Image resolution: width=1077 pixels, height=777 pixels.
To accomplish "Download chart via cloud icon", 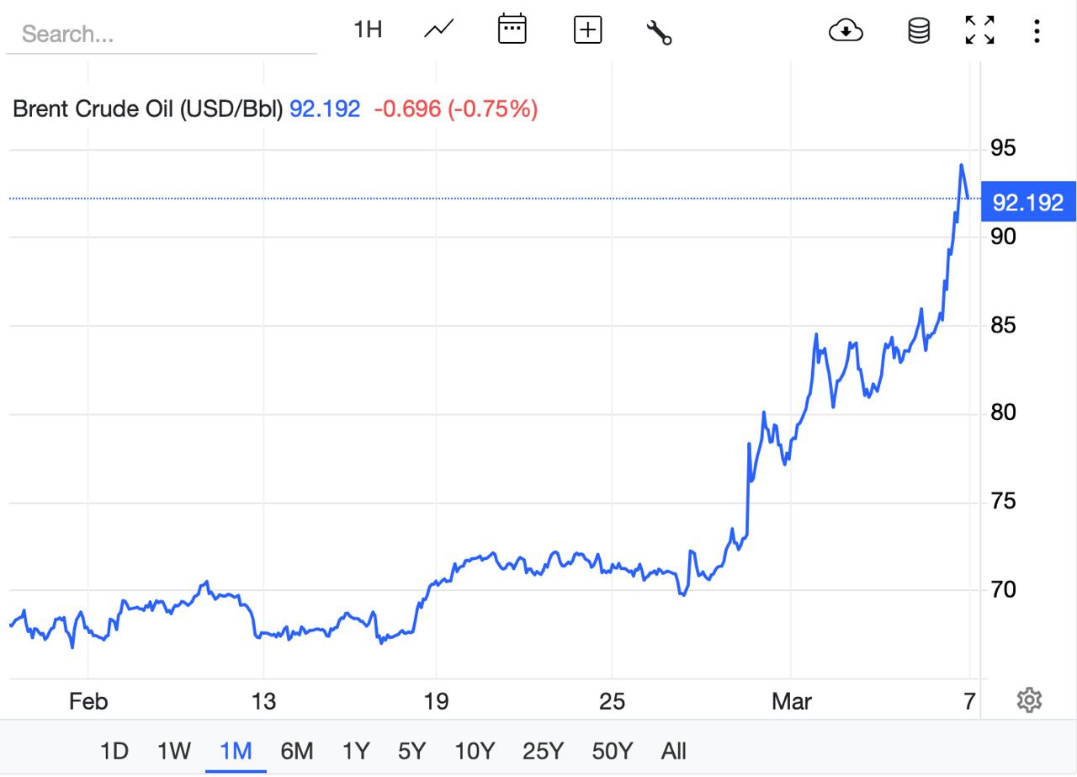I will [x=846, y=32].
